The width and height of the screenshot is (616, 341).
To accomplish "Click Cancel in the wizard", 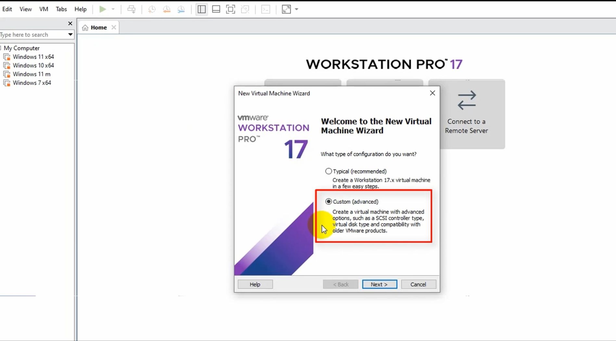I will (x=418, y=284).
